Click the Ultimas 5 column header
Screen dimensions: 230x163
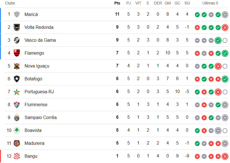point(210,3)
